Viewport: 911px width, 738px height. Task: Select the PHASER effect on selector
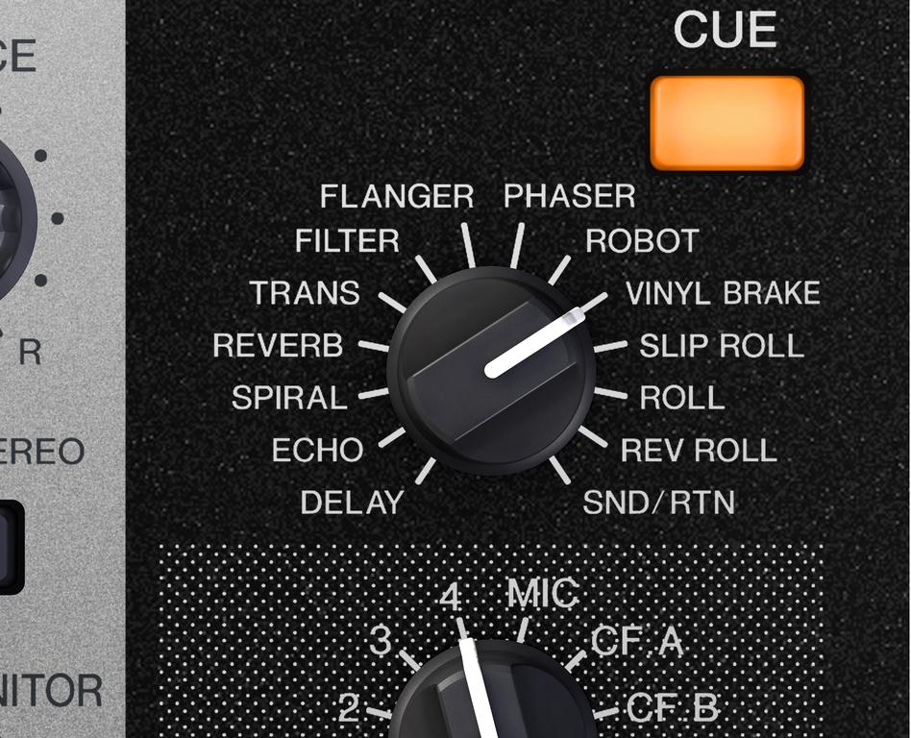569,196
